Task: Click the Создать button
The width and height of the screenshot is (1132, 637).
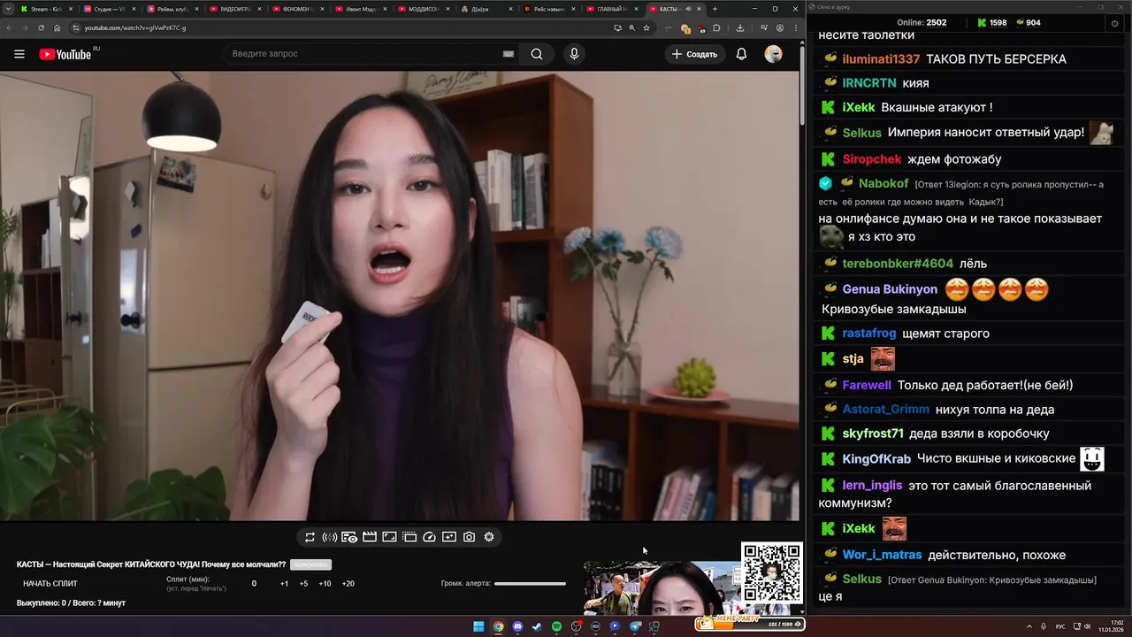Action: (x=694, y=54)
